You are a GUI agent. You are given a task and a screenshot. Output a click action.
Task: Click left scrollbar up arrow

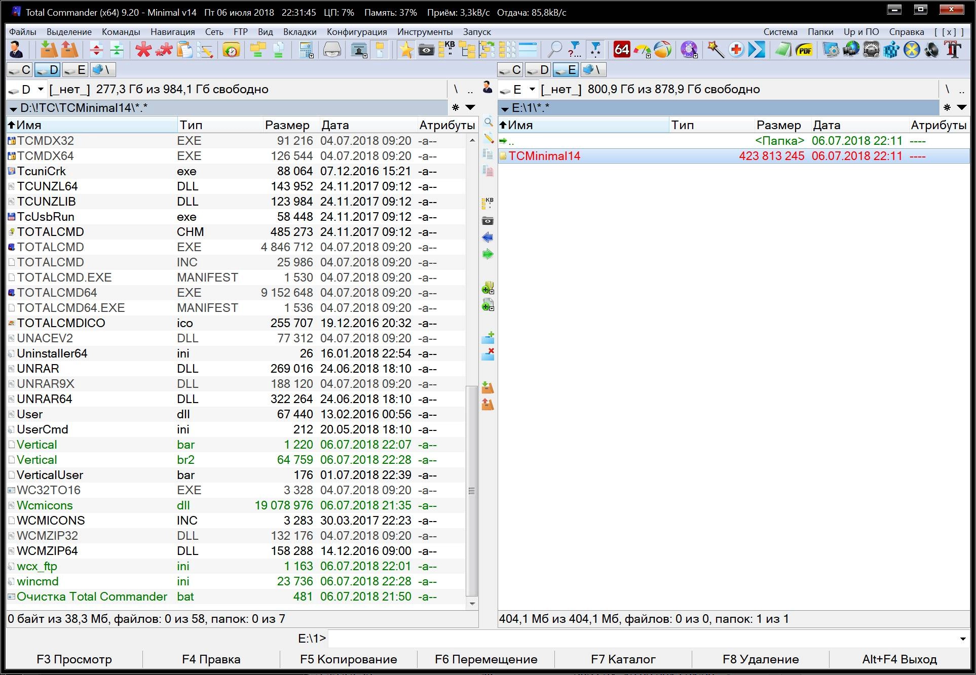click(472, 140)
